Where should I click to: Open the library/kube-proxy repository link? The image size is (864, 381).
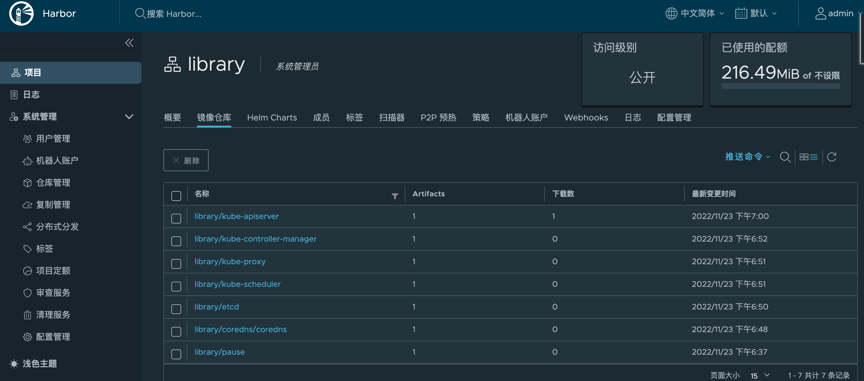[230, 261]
